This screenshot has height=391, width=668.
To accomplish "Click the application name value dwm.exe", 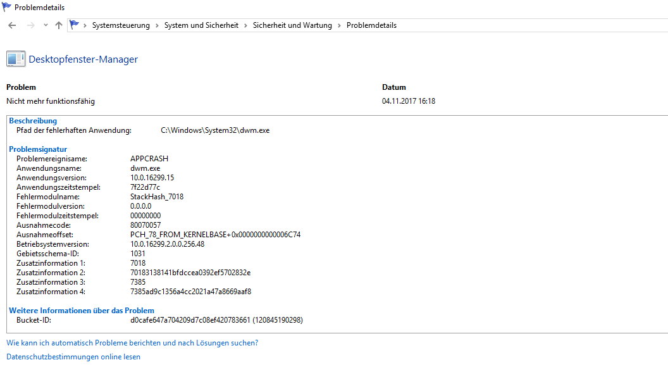I will click(145, 168).
